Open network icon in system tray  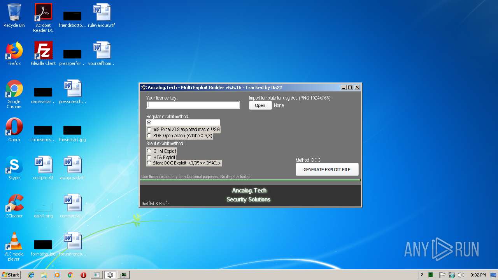point(452,275)
